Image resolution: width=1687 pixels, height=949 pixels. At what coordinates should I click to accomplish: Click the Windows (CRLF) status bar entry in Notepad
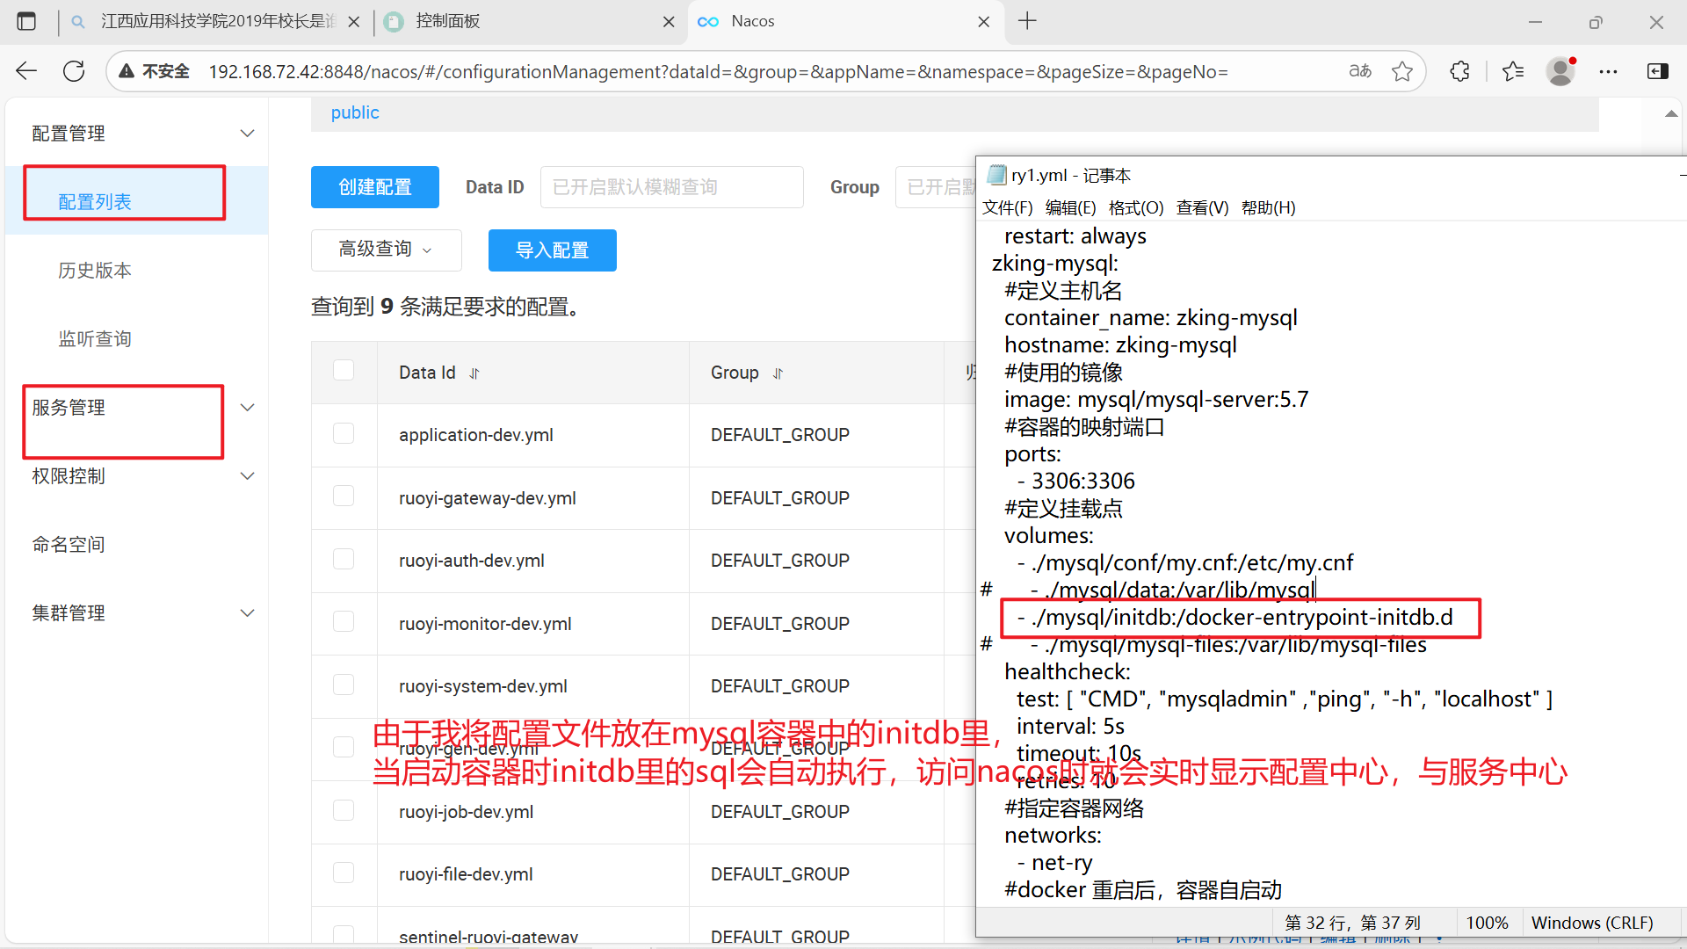[x=1592, y=923]
